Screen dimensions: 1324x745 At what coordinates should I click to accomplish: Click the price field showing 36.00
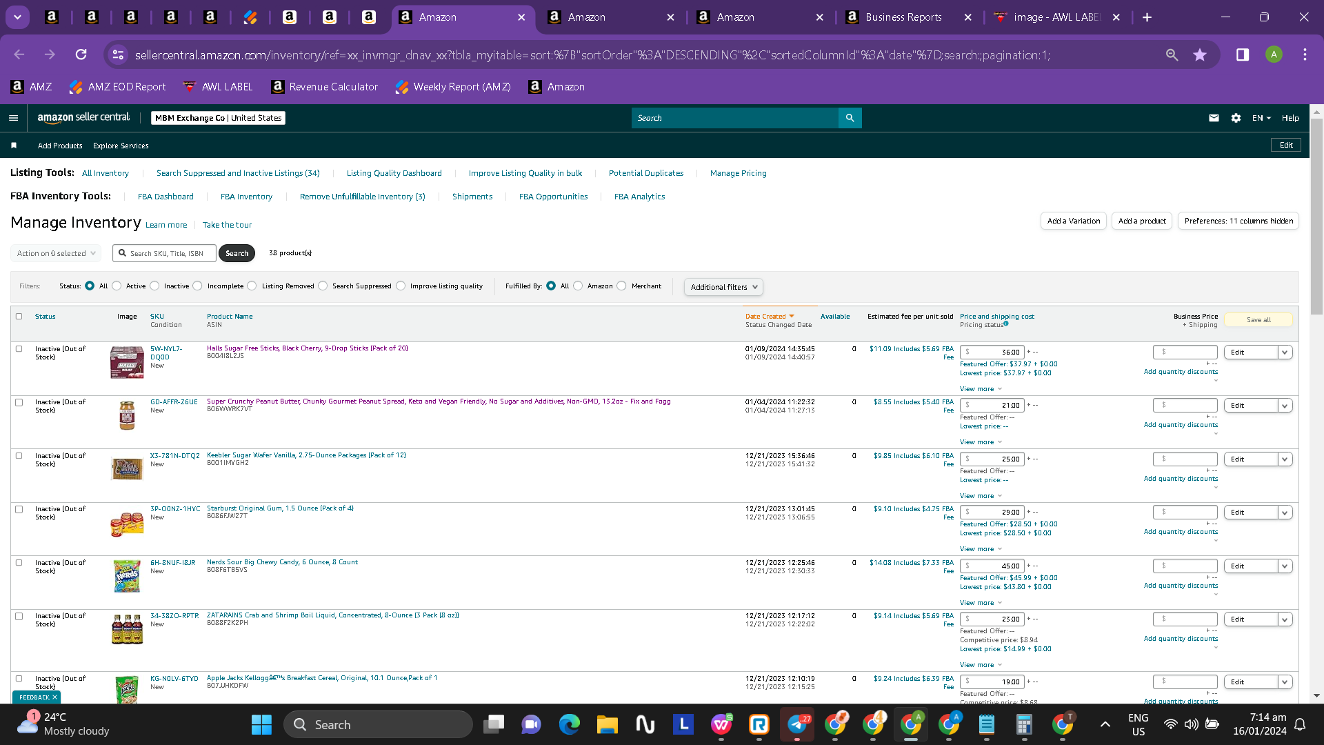[992, 352]
